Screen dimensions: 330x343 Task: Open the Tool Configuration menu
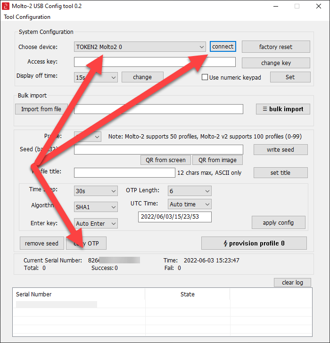coord(27,17)
